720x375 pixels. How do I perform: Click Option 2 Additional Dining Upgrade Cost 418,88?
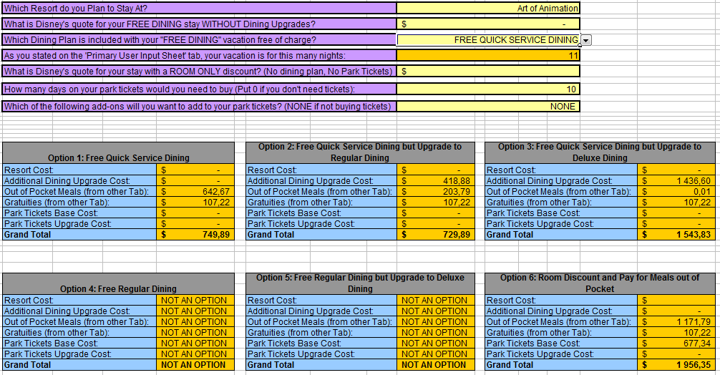(x=435, y=181)
